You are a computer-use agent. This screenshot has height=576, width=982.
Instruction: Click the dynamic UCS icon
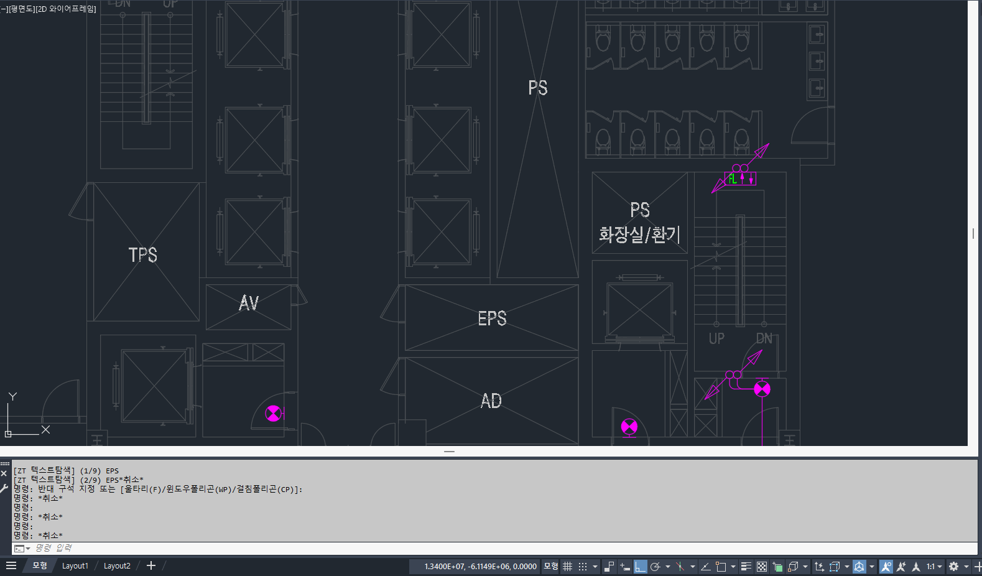[818, 567]
